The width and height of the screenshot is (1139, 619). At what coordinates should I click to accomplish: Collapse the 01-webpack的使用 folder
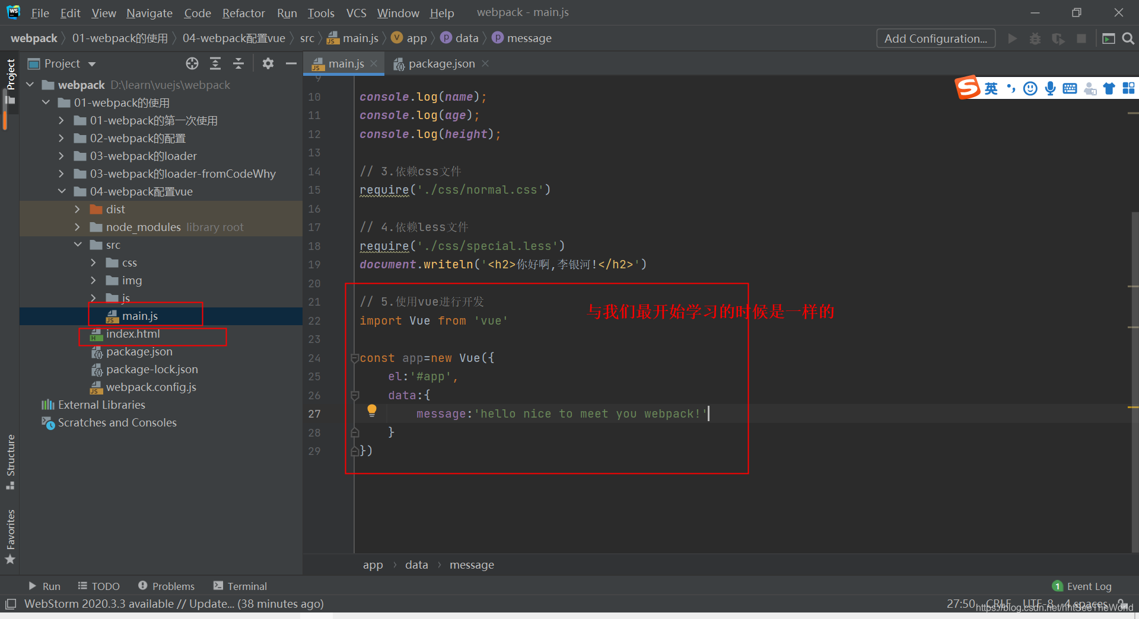click(46, 102)
